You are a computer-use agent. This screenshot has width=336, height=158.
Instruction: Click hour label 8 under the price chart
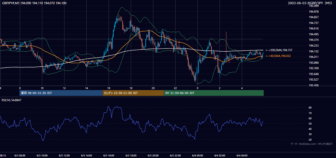[20, 88]
